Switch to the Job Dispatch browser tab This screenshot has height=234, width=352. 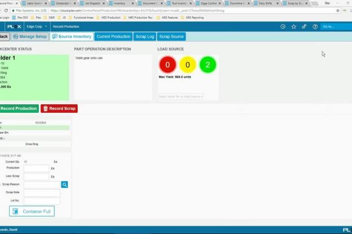pos(92,3)
